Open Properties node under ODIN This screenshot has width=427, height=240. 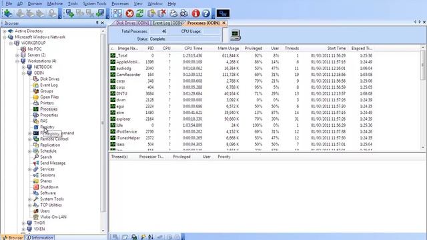click(49, 115)
